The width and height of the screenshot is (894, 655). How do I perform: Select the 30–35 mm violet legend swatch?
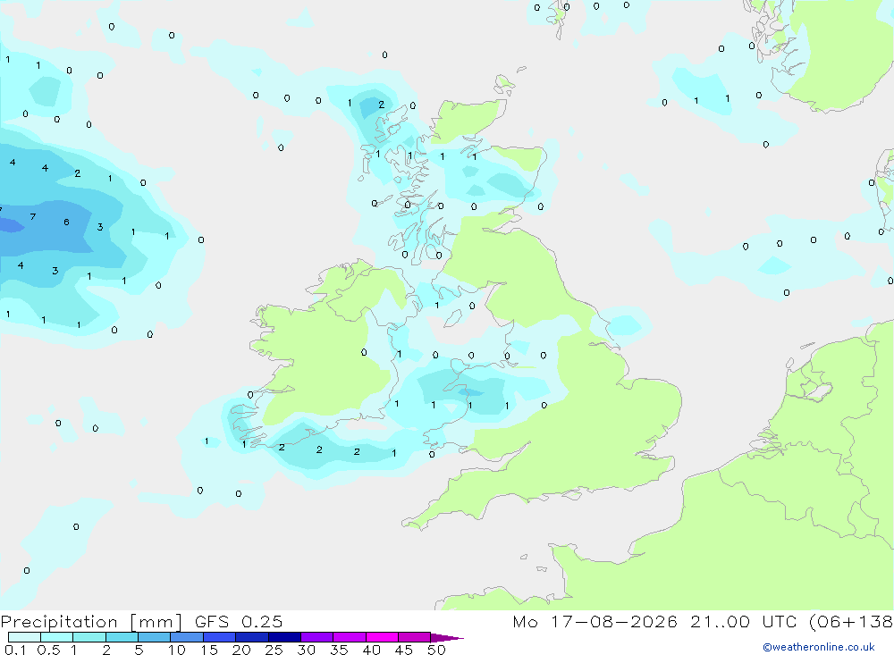point(316,637)
